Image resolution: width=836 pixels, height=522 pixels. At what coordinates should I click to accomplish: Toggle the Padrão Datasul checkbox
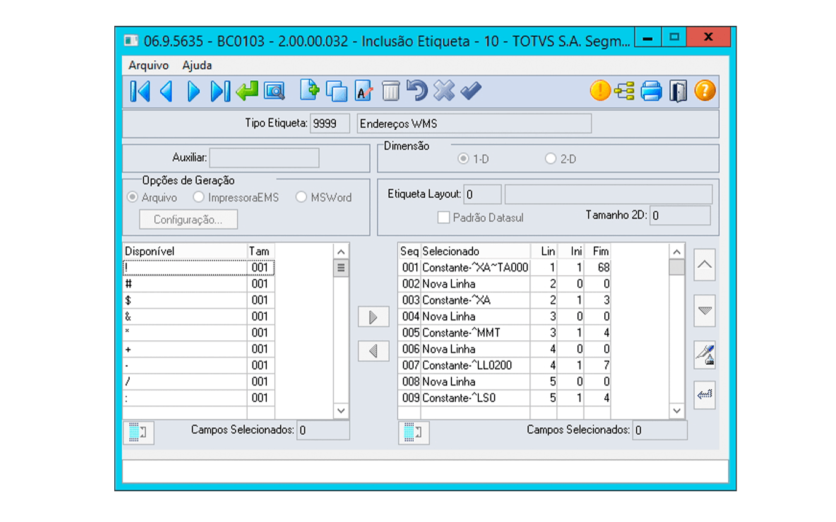tap(443, 217)
